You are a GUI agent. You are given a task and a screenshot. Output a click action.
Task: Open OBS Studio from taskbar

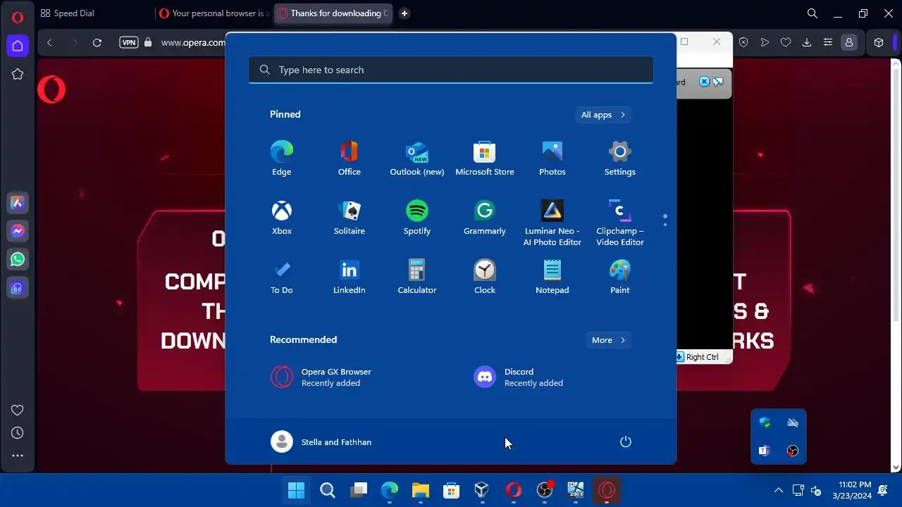click(545, 490)
